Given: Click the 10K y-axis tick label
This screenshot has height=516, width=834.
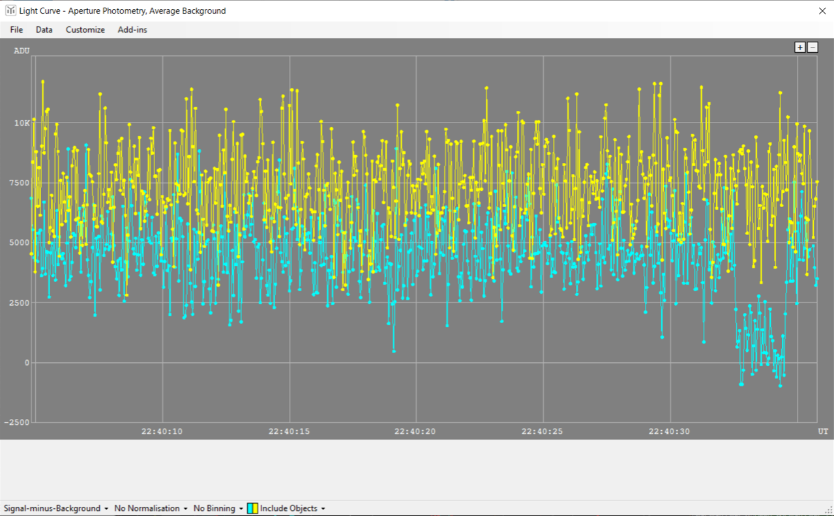Looking at the screenshot, I should pyautogui.click(x=23, y=123).
